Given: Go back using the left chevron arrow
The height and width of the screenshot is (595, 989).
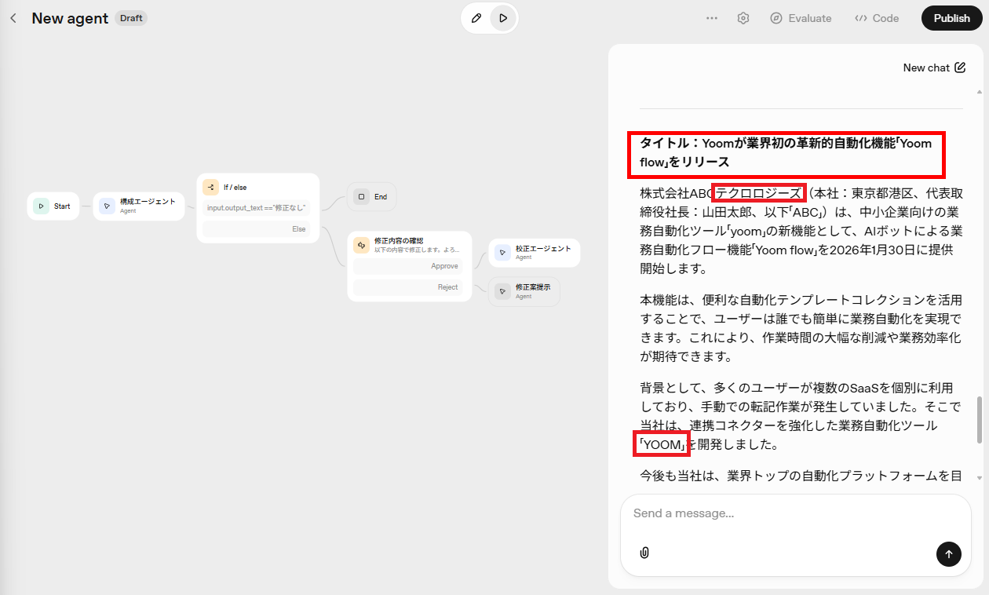Looking at the screenshot, I should point(13,18).
